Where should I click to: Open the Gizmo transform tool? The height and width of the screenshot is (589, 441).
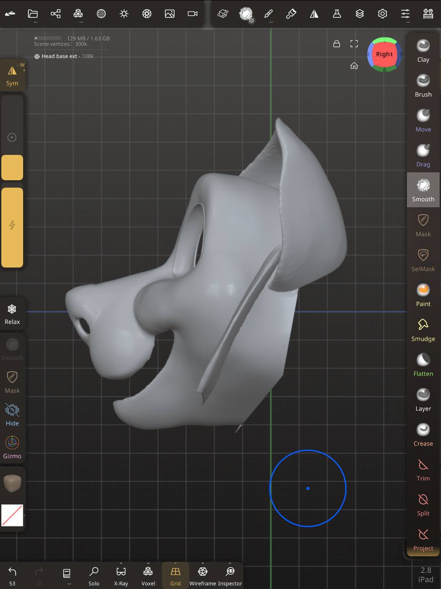[12, 447]
